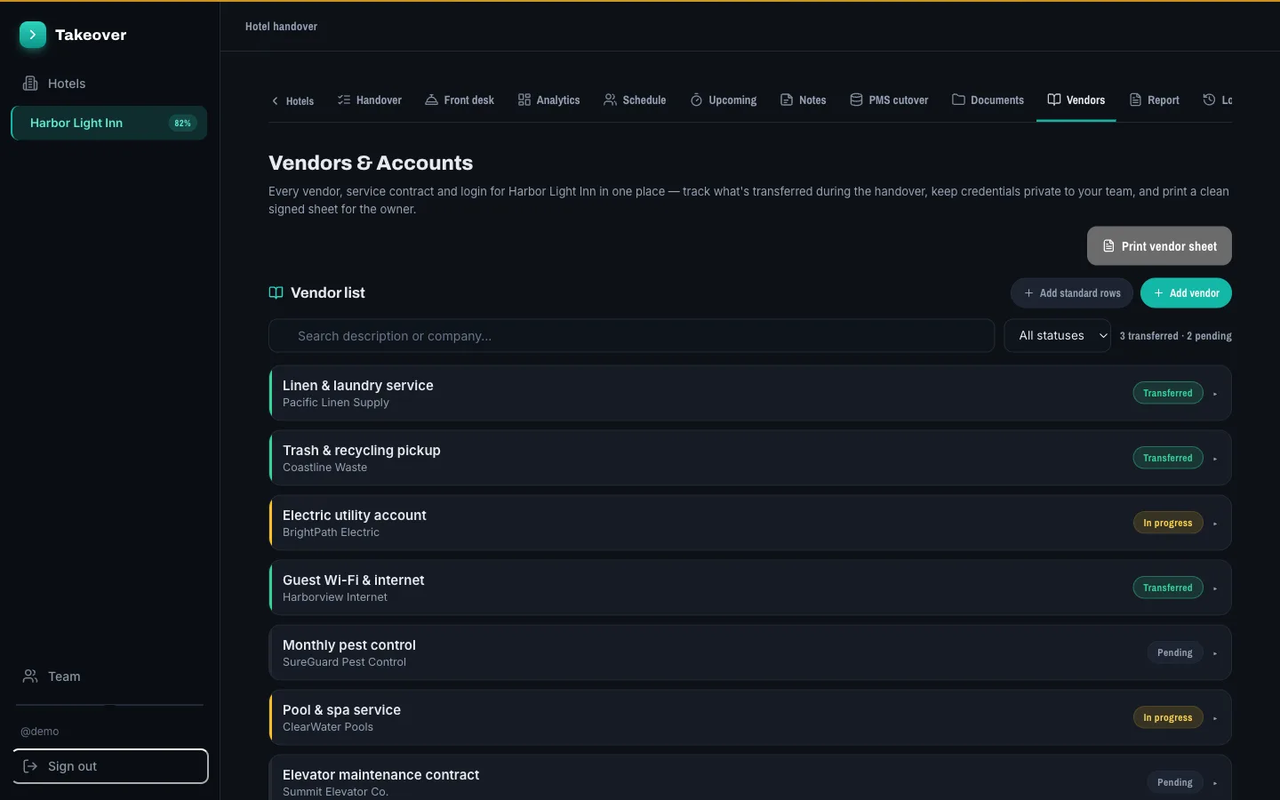Click the 'Harborview Internet' company text
Image resolution: width=1280 pixels, height=800 pixels.
(x=335, y=597)
